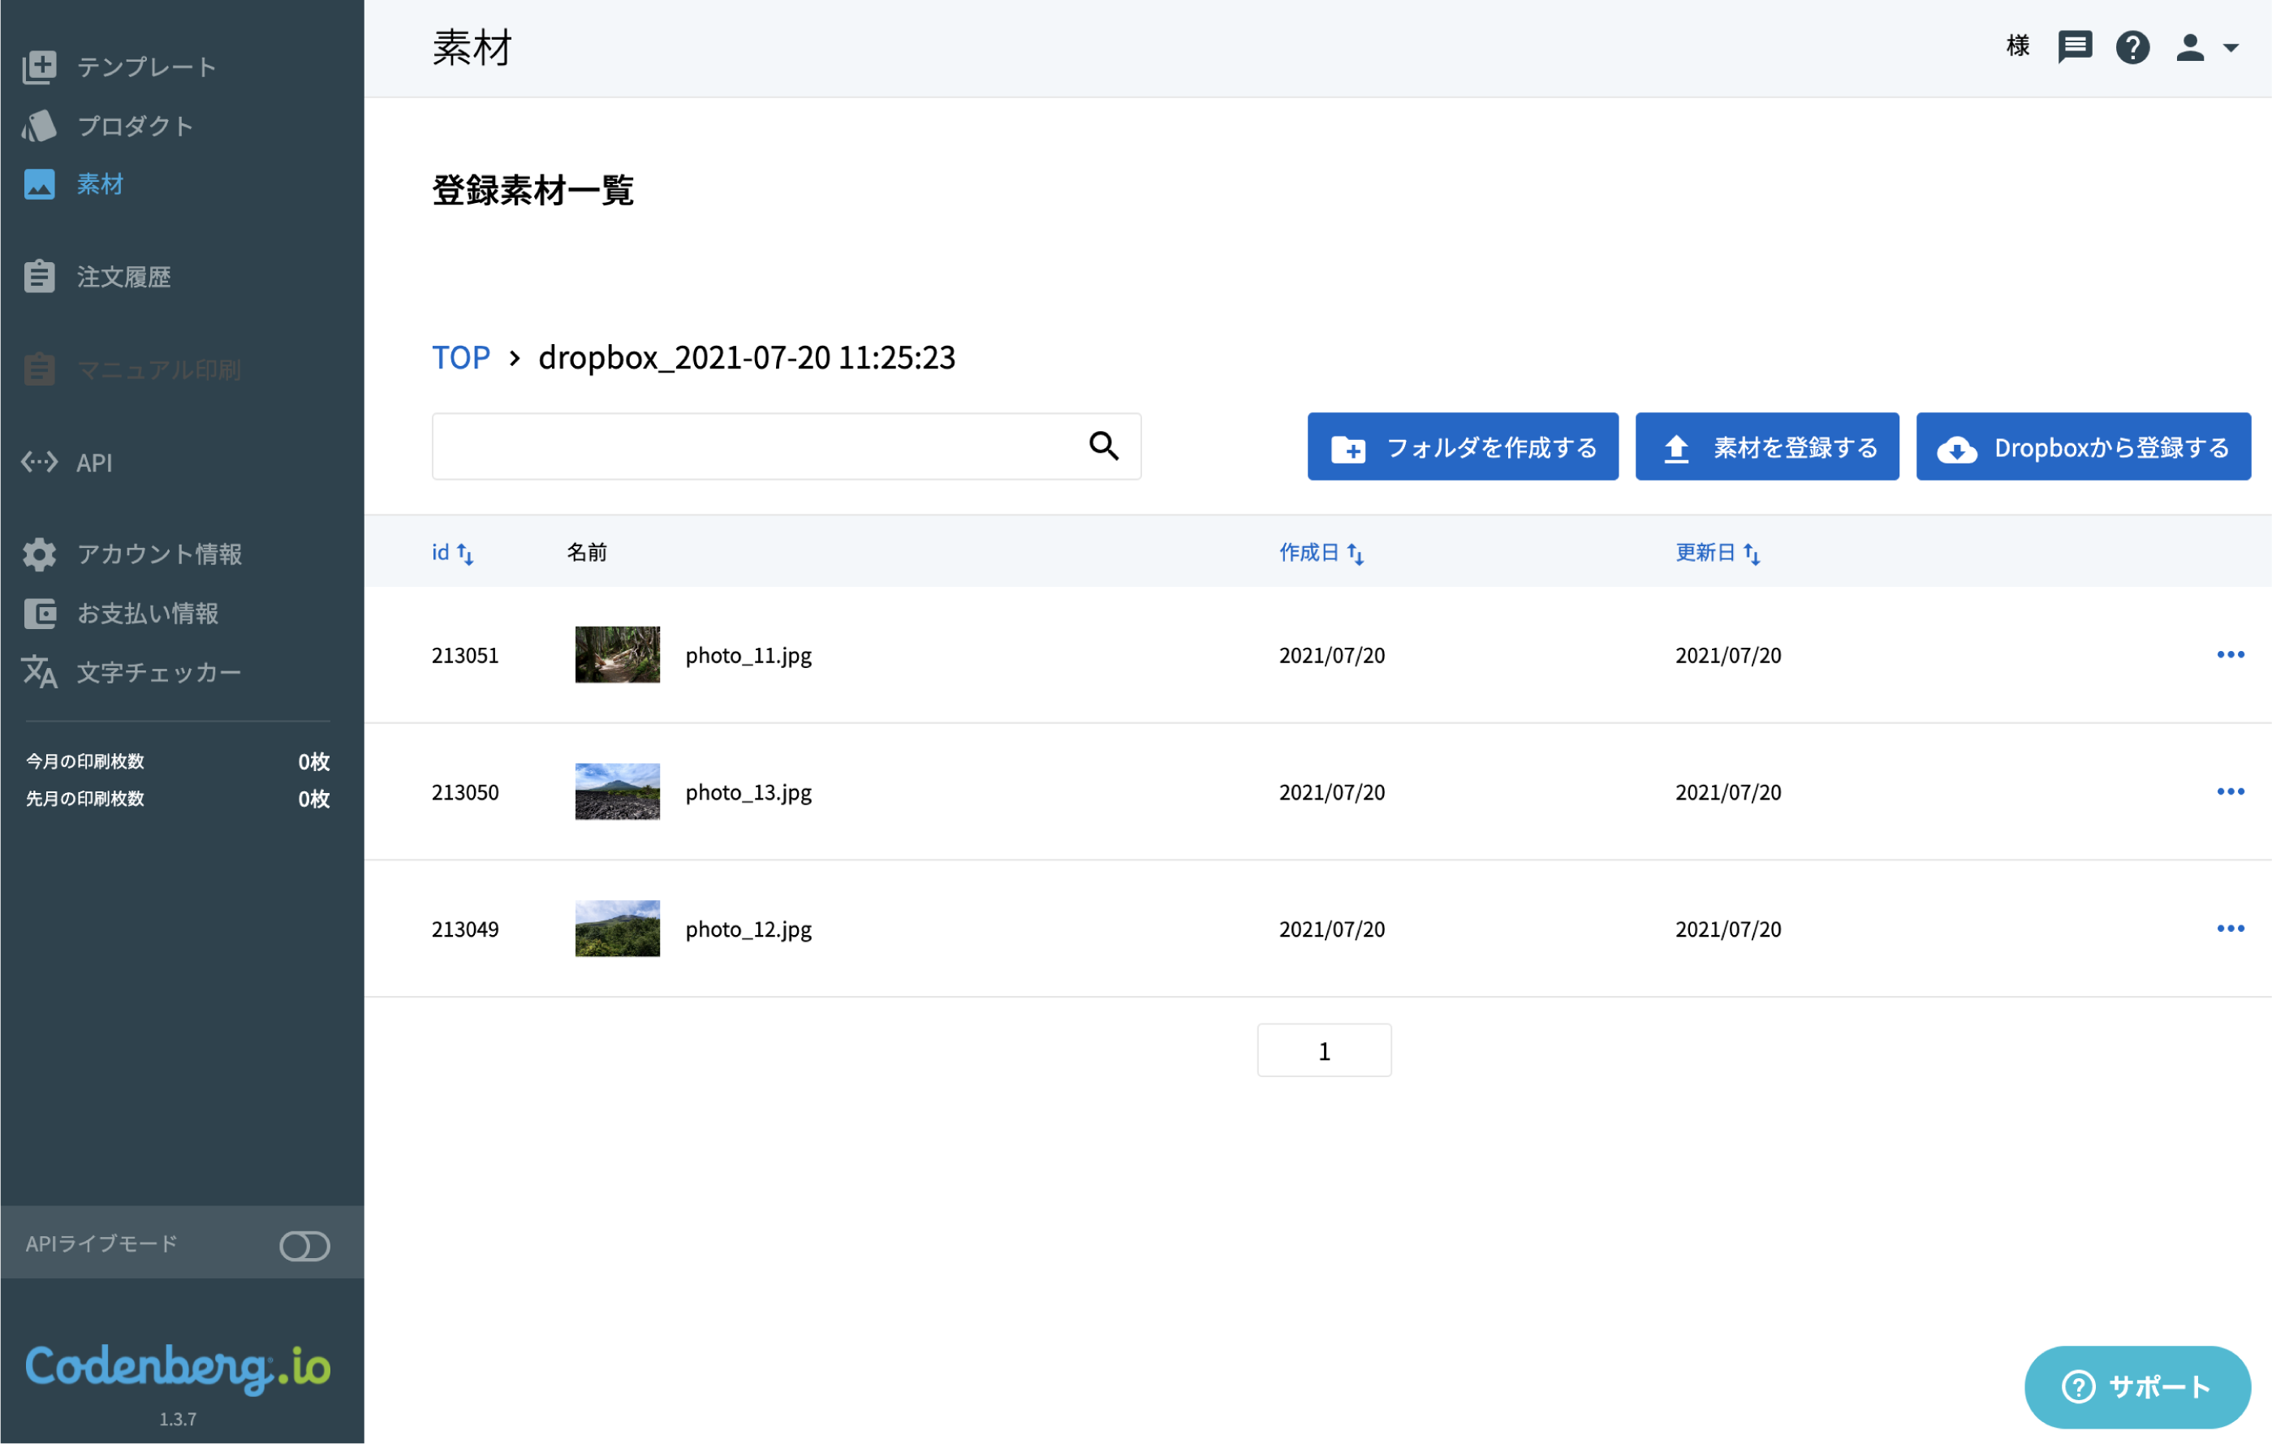2272x1444 pixels.
Task: Click the help question mark icon
Action: tap(2132, 46)
